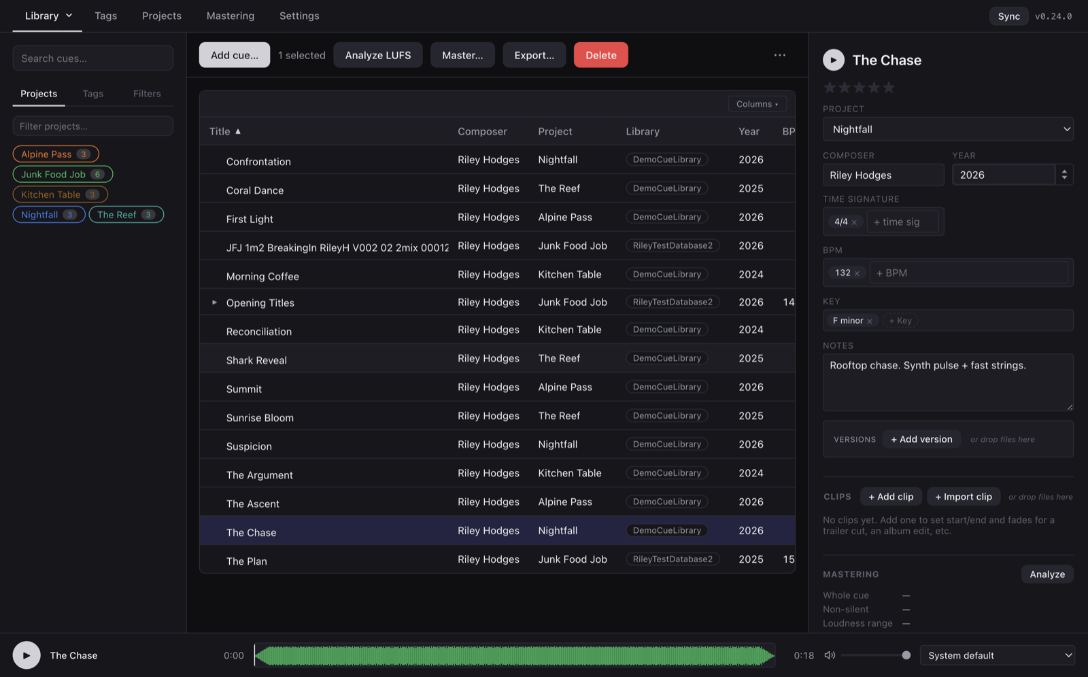Open the three-dot overflow menu
The height and width of the screenshot is (677, 1088).
(780, 55)
